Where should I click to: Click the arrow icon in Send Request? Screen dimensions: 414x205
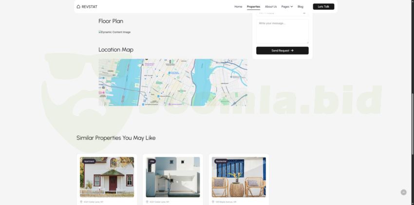(x=292, y=51)
